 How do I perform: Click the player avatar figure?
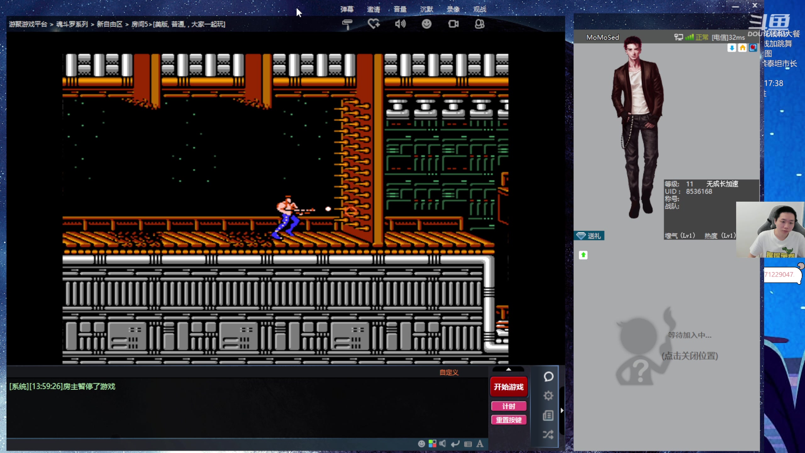637,127
